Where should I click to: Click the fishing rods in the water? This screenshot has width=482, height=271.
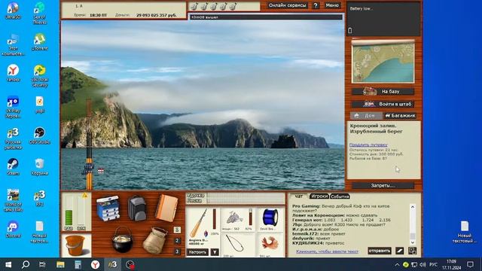point(89,145)
